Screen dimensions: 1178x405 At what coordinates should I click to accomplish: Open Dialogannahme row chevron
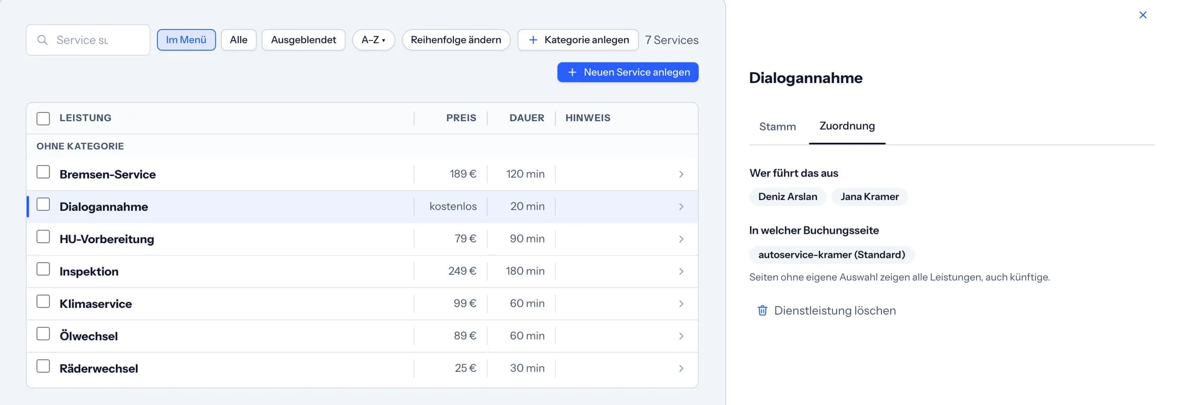coord(681,207)
